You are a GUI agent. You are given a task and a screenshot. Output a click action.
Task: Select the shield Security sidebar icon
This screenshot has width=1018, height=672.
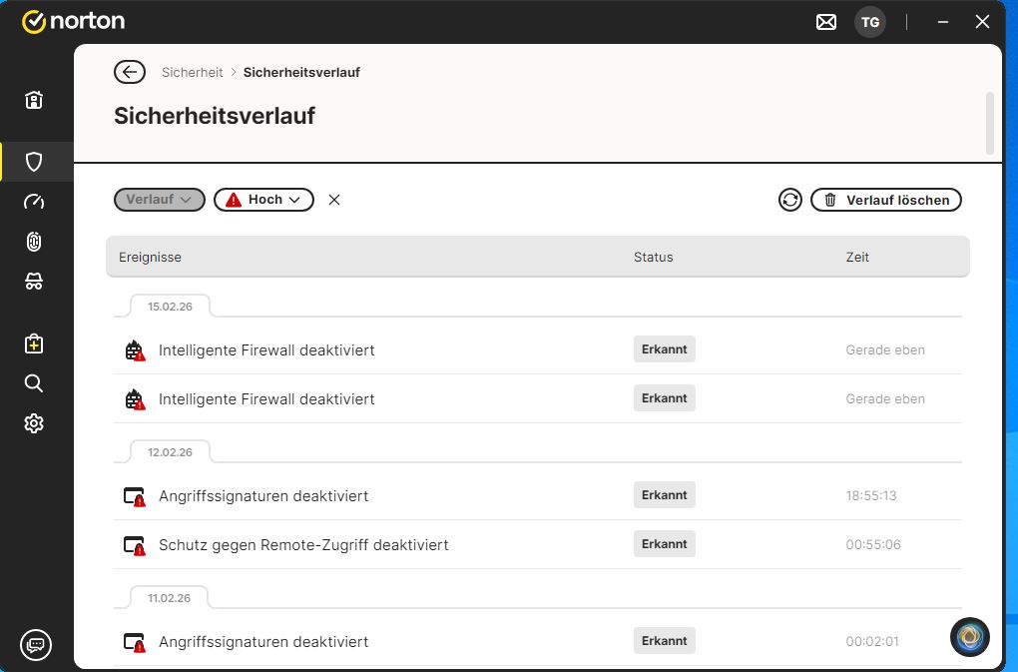[x=34, y=162]
